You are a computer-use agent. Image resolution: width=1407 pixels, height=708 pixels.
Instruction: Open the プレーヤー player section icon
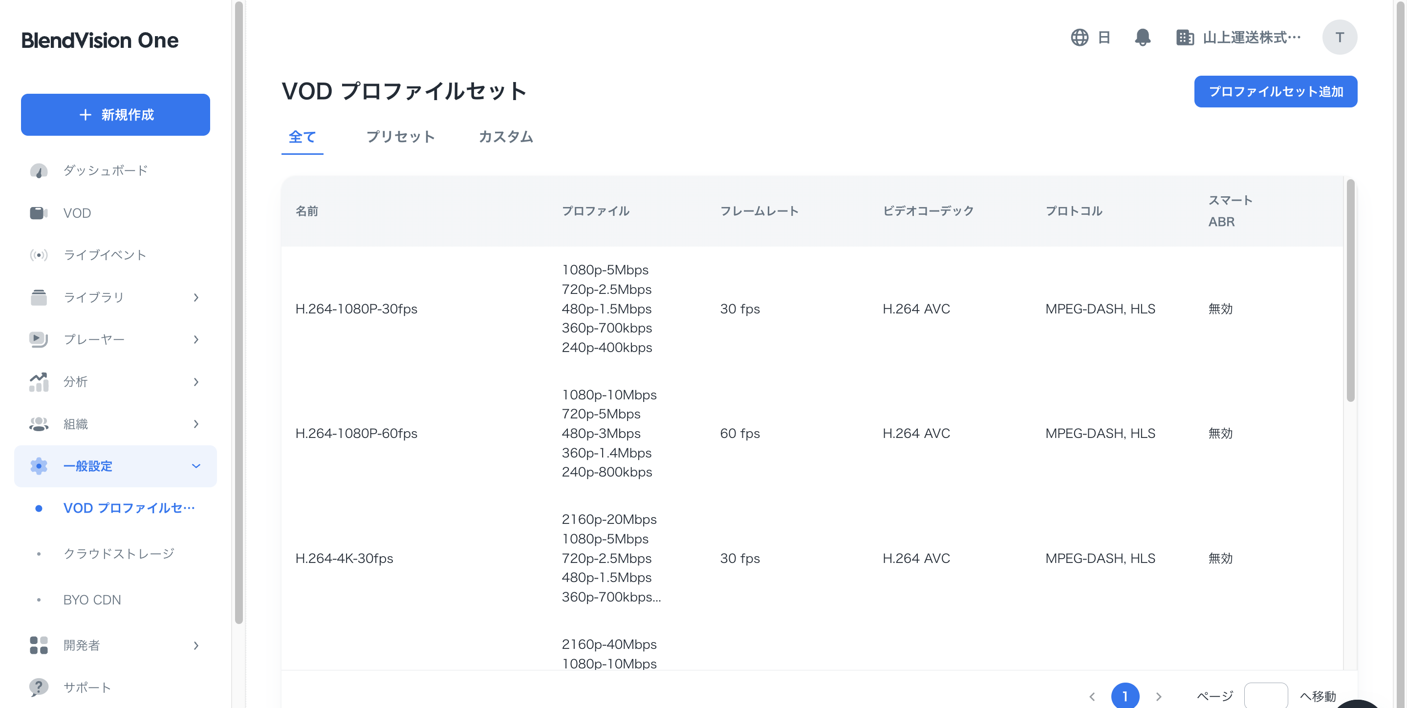(x=38, y=339)
